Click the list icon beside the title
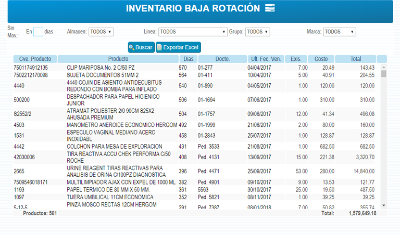The width and height of the screenshot is (400, 234). click(269, 8)
